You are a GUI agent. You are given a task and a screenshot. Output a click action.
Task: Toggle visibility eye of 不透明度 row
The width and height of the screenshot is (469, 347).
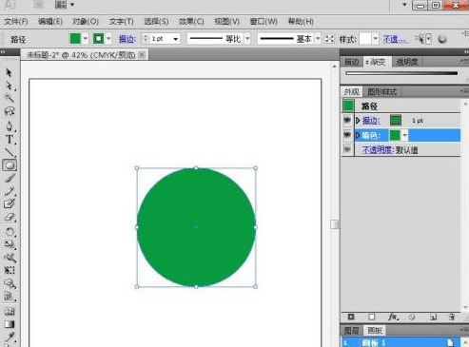coord(347,149)
